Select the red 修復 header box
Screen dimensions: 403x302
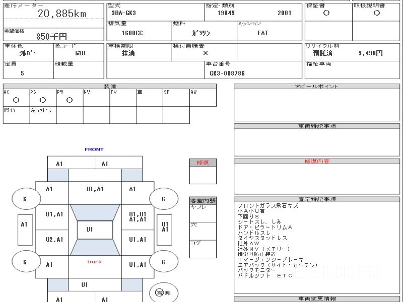[x=203, y=162]
